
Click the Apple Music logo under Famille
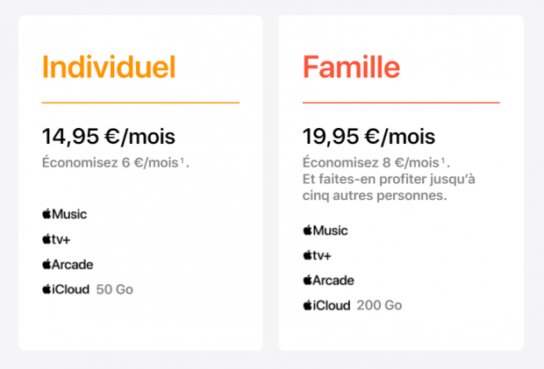[326, 231]
